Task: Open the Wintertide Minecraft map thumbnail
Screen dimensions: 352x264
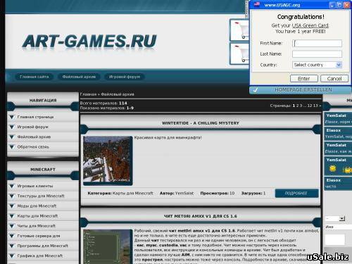Action: pos(108,161)
